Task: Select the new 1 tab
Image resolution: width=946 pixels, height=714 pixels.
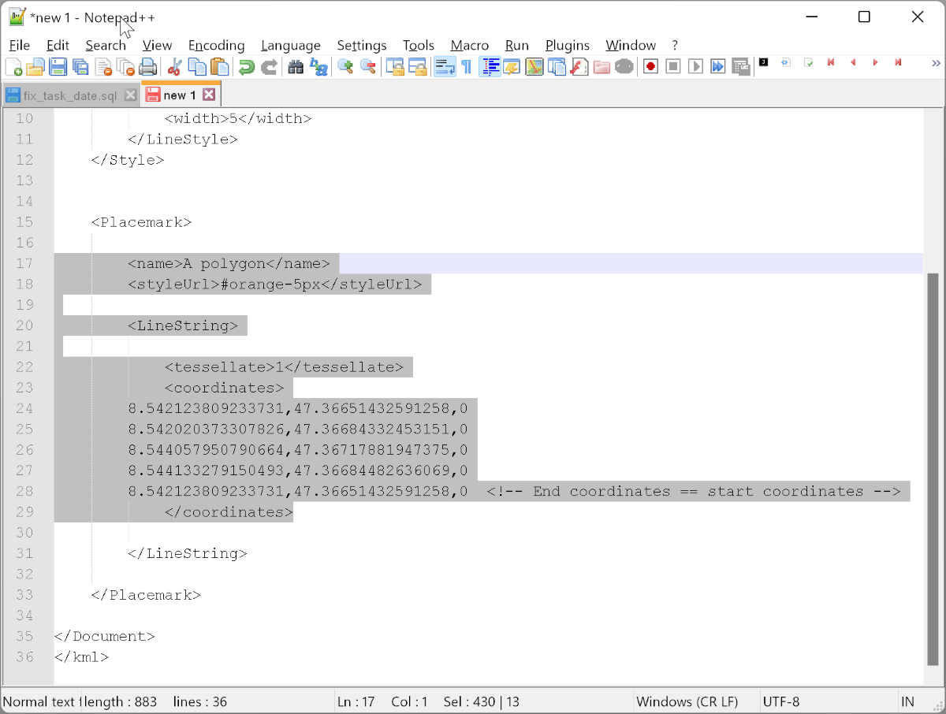Action: click(x=180, y=95)
